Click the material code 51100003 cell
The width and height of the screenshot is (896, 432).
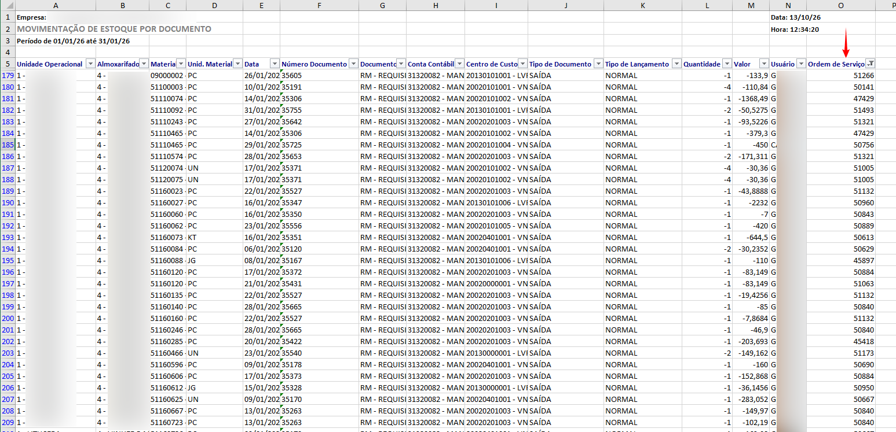click(167, 87)
